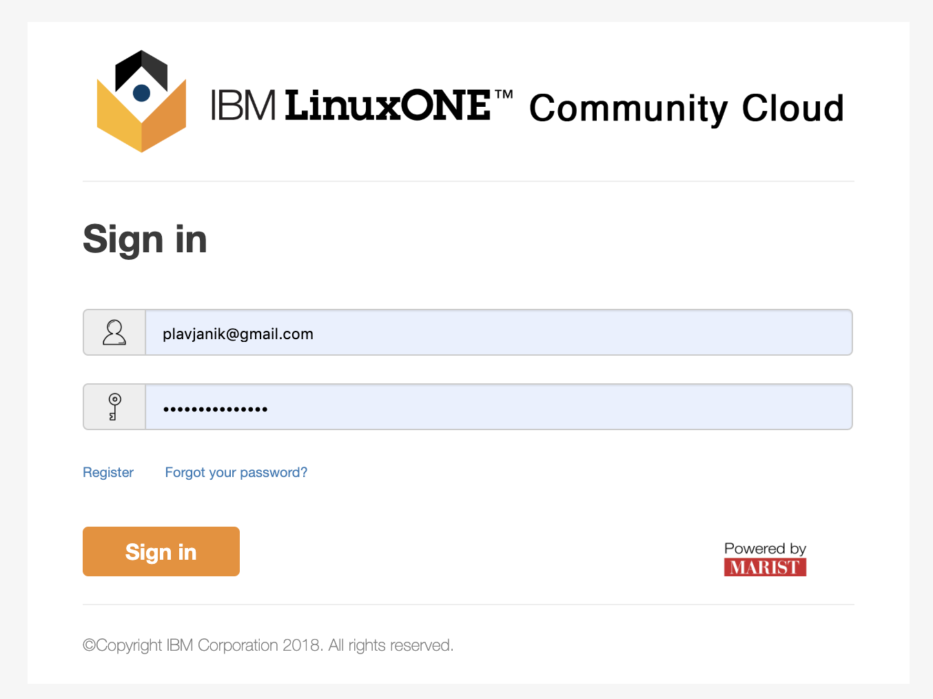
Task: Click the user silhouette icon
Action: coord(114,332)
